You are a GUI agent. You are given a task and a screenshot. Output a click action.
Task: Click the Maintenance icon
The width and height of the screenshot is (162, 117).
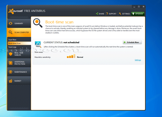click(x=11, y=72)
